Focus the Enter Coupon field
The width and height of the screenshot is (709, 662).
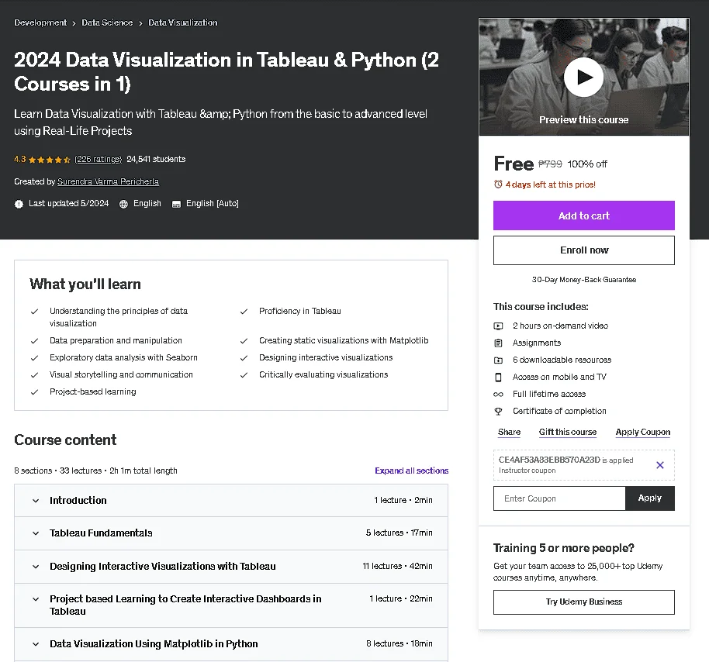click(559, 498)
